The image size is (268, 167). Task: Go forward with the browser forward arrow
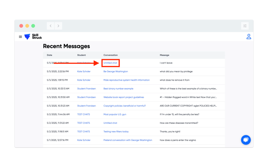[58, 26]
